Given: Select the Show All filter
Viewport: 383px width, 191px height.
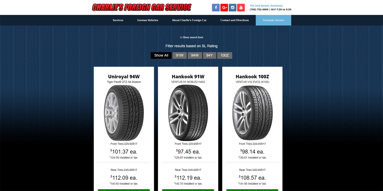Looking at the screenshot, I should (161, 55).
